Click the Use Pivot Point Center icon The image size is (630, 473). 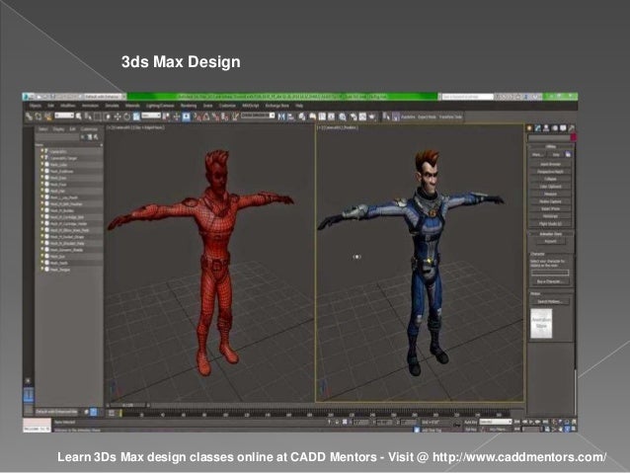[x=166, y=117]
